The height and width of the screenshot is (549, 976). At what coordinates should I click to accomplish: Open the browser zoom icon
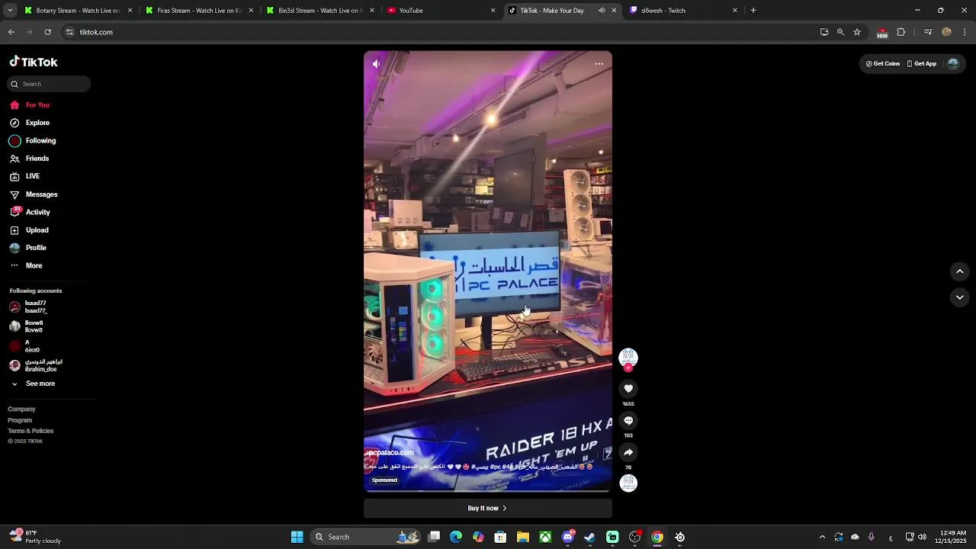[840, 32]
